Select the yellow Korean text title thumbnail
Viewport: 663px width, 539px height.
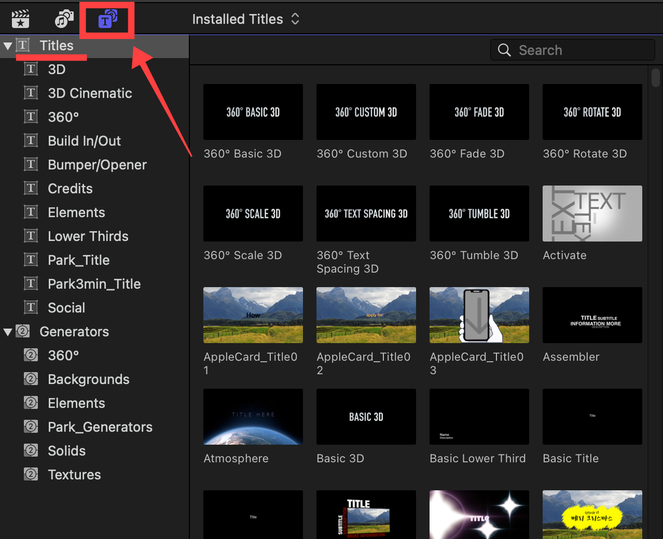[x=592, y=515]
